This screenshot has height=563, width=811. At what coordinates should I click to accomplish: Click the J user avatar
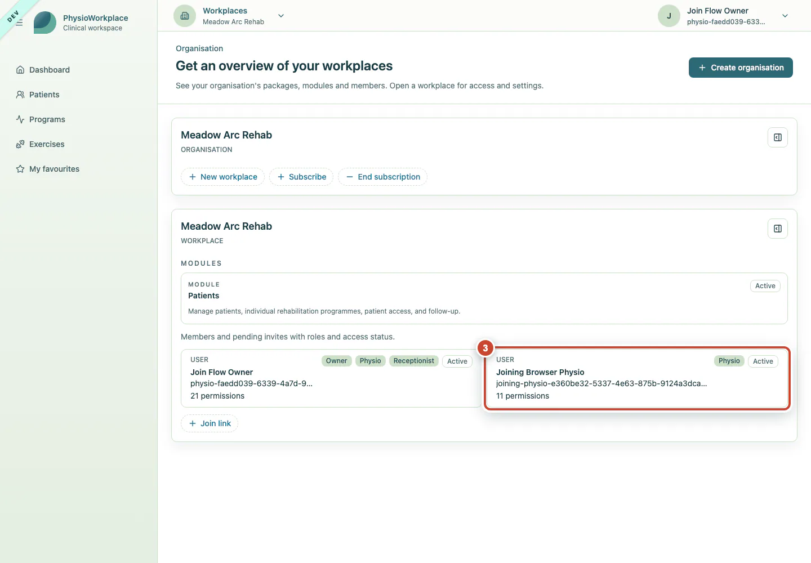click(x=669, y=16)
